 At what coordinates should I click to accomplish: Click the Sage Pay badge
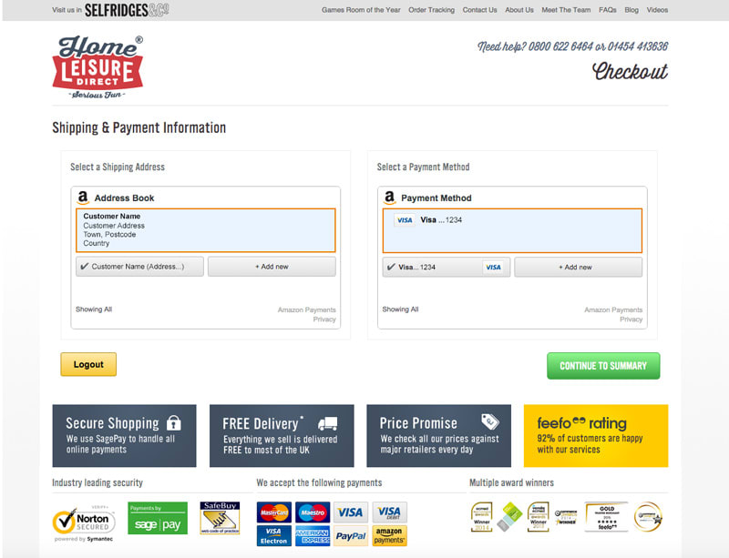158,518
